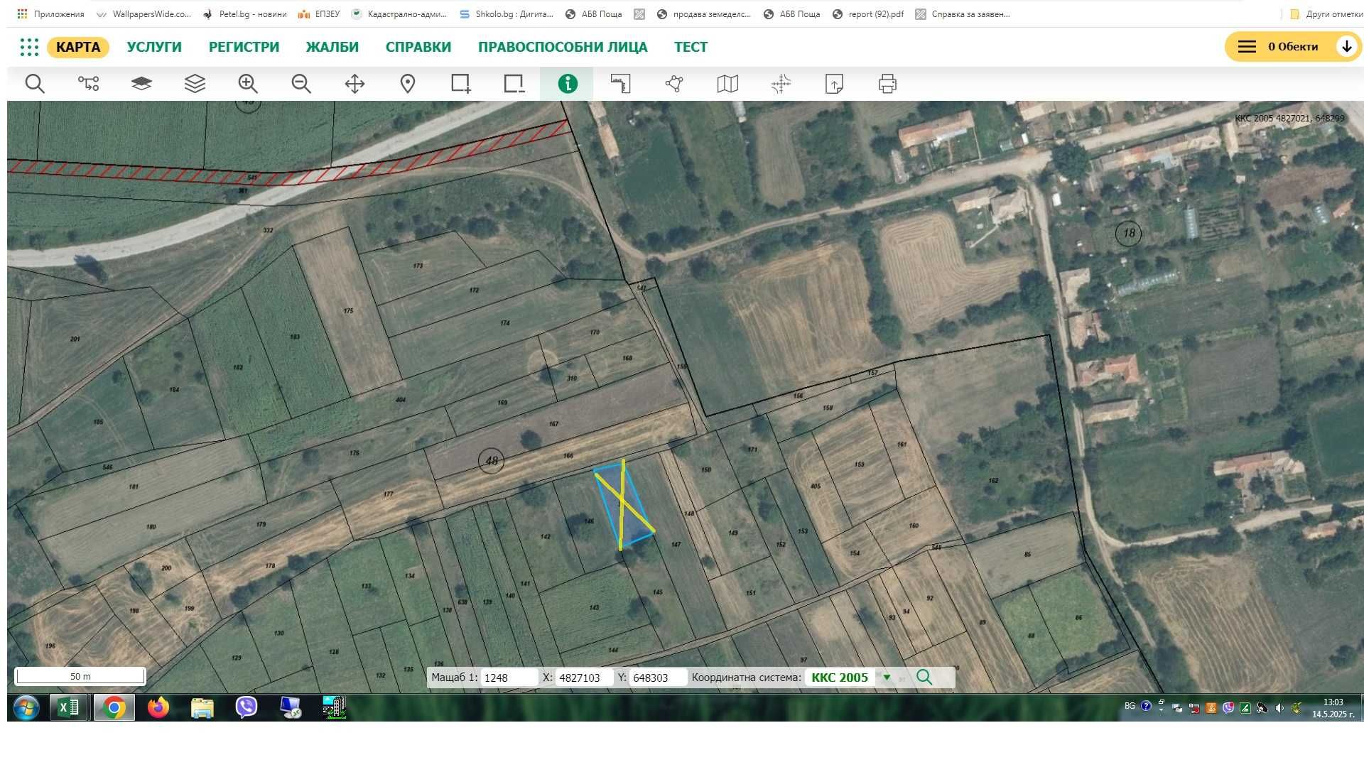Click the X coordinate input field
This screenshot has height=767, width=1364.
click(x=584, y=678)
